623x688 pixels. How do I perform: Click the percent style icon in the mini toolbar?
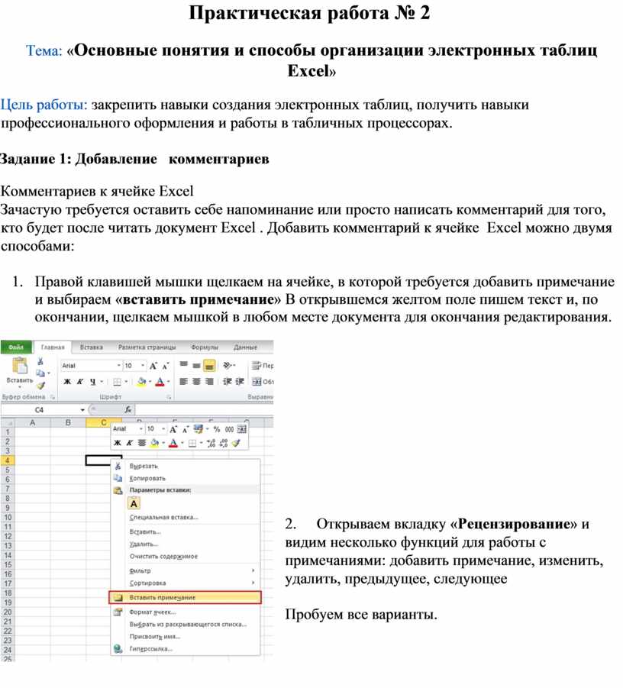[217, 429]
